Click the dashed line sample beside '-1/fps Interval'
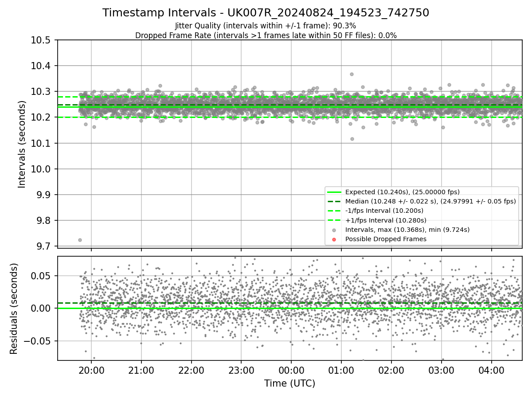Image resolution: width=532 pixels, height=399 pixels. tap(334, 211)
